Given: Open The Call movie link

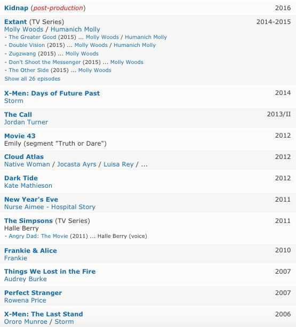Looking at the screenshot, I should click(x=18, y=115).
